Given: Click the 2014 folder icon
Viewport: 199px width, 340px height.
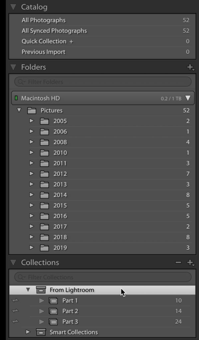Looking at the screenshot, I should 44,195.
